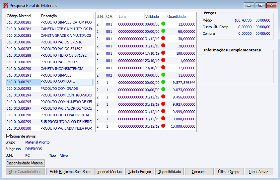This screenshot has width=280, height=180.
Task: Select SUB PRODUTO VALOR DE MERC row
Action: click(50, 122)
